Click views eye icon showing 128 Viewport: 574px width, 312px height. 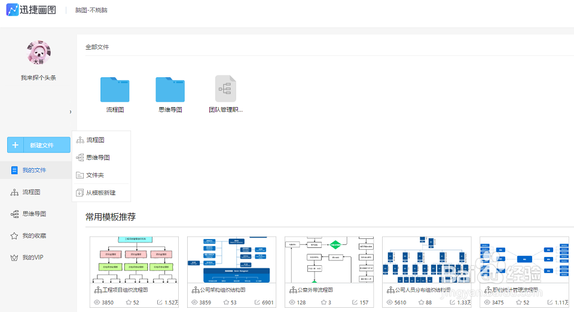[x=292, y=302]
